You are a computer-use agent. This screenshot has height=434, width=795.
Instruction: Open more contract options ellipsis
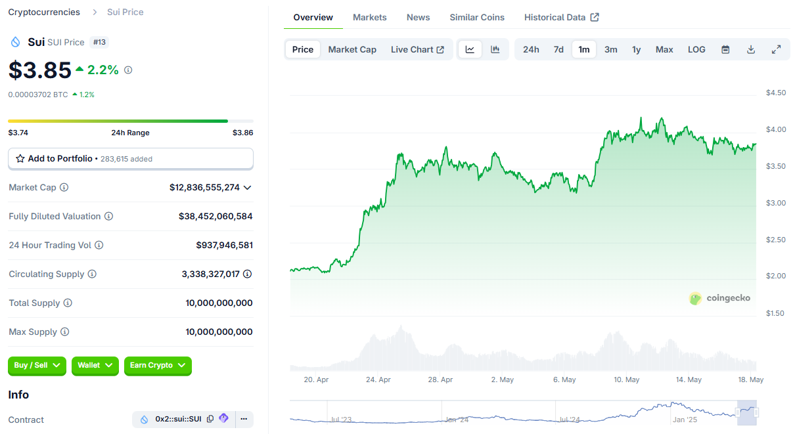coord(244,419)
